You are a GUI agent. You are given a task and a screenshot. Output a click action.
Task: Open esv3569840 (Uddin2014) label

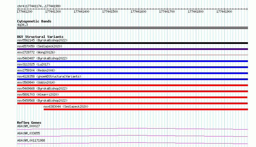pyautogui.click(x=36, y=82)
